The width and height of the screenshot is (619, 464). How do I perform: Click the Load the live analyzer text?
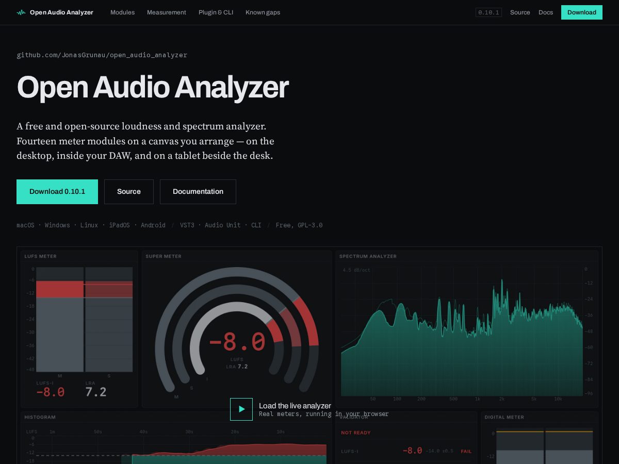coord(295,406)
